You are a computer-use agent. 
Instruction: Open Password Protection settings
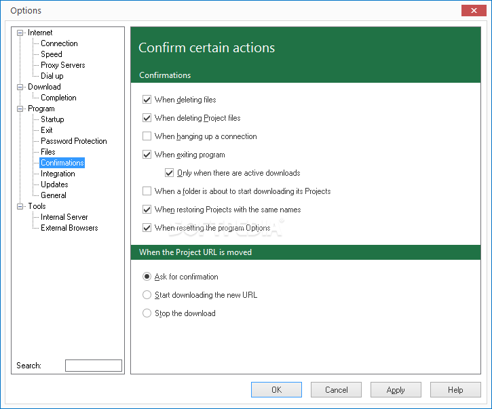[74, 141]
